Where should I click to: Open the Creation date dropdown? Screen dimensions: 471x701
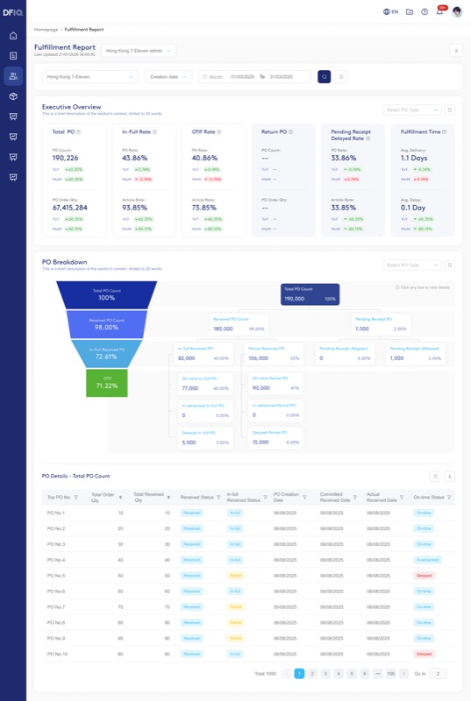click(x=168, y=76)
